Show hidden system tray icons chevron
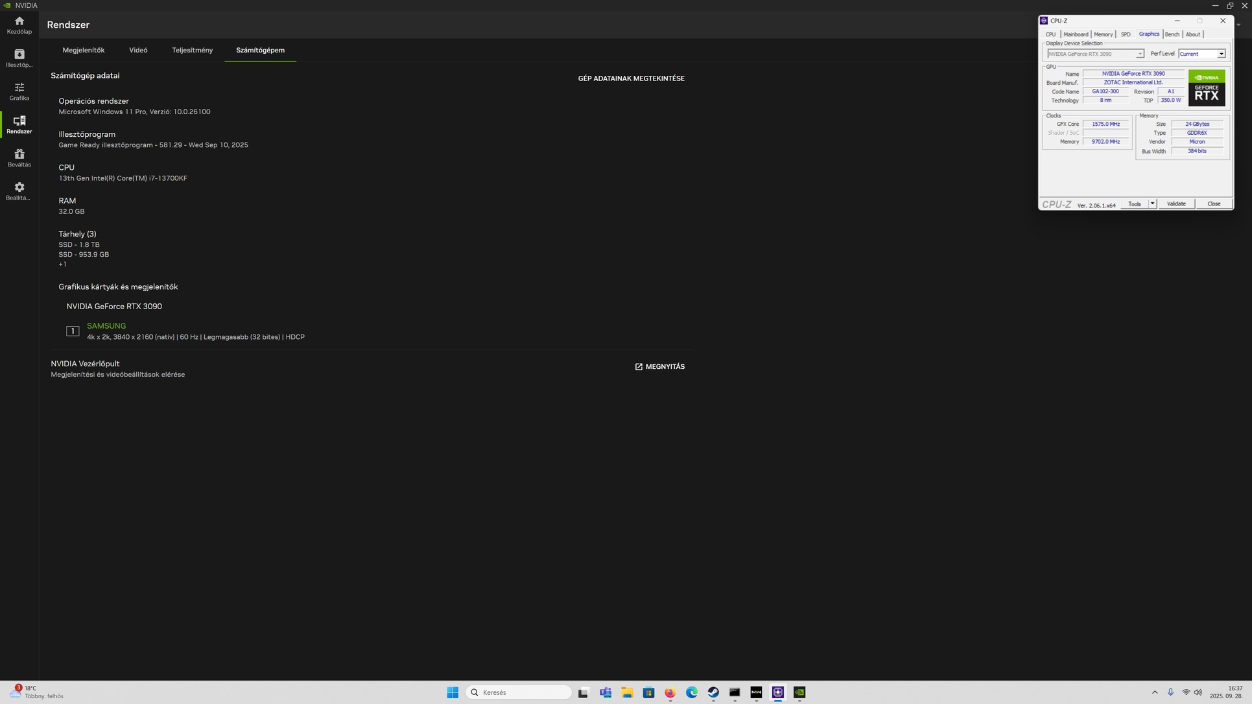Image resolution: width=1252 pixels, height=704 pixels. [x=1155, y=692]
